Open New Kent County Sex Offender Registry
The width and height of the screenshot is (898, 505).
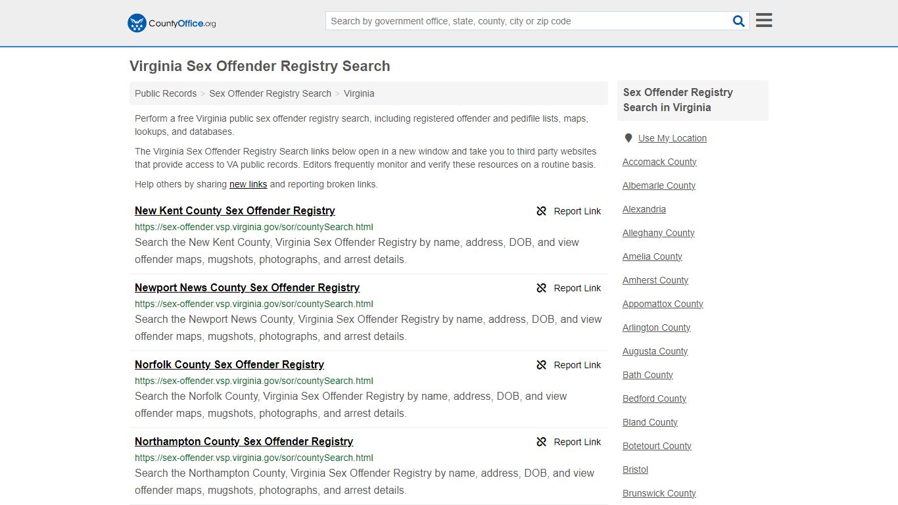235,210
